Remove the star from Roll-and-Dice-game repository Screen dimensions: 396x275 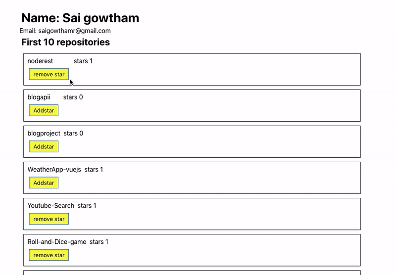pos(49,255)
